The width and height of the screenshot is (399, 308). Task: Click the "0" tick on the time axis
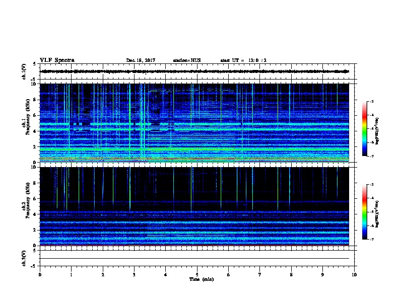pyautogui.click(x=40, y=275)
